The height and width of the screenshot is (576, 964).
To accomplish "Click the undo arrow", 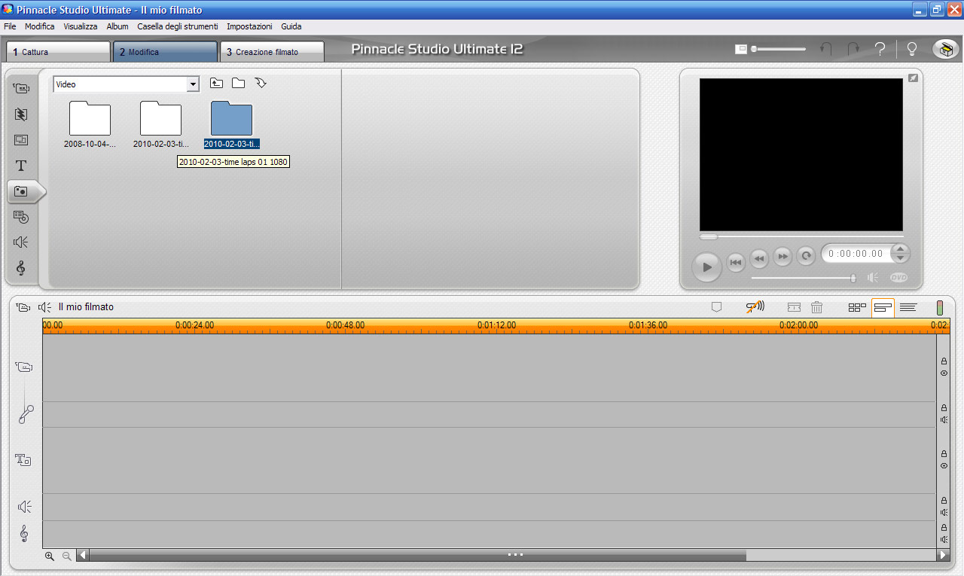I will (x=826, y=49).
